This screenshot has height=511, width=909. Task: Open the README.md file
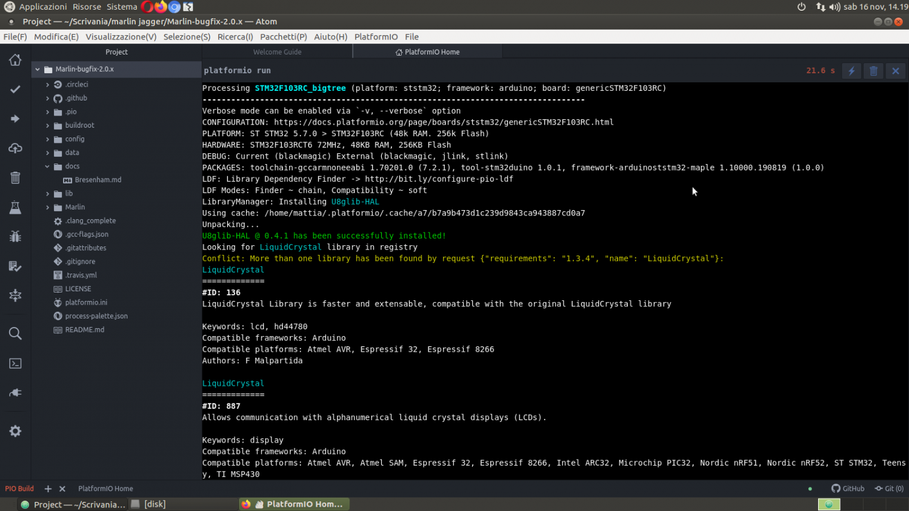85,330
